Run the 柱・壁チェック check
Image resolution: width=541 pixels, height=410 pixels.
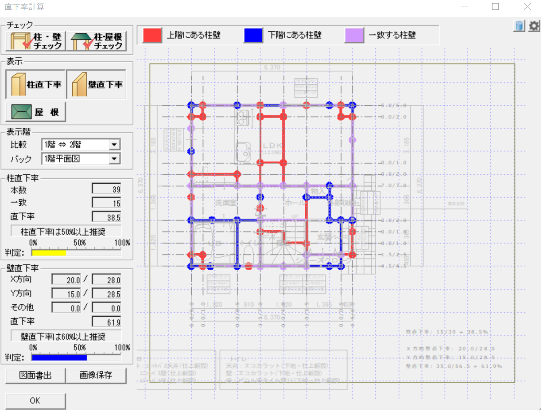point(35,41)
